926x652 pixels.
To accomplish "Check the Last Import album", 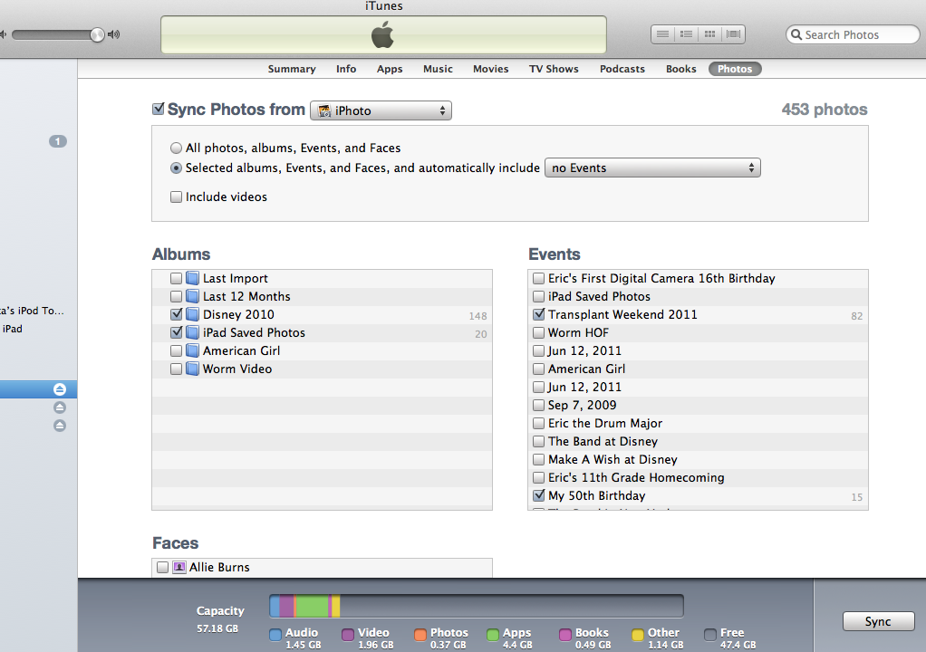I will (176, 278).
